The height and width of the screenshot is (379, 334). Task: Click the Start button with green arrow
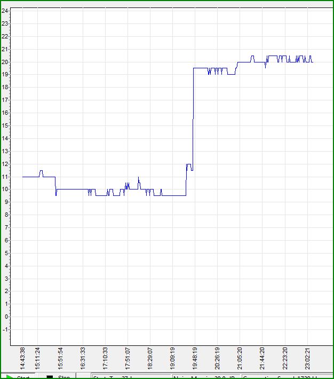[x=18, y=376]
